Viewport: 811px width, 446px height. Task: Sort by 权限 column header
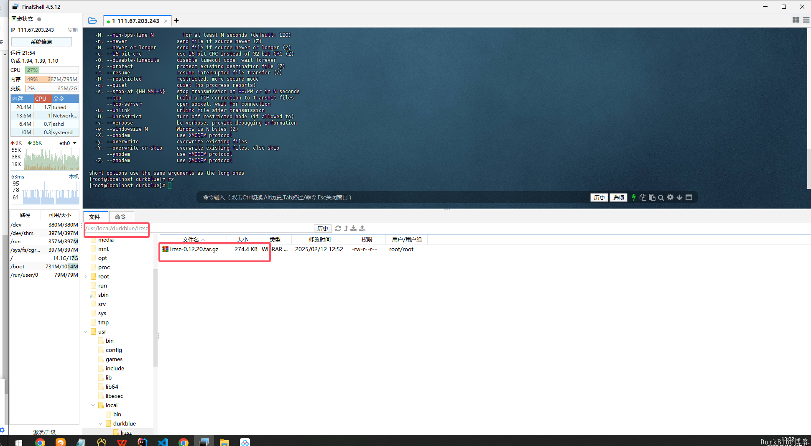(367, 240)
